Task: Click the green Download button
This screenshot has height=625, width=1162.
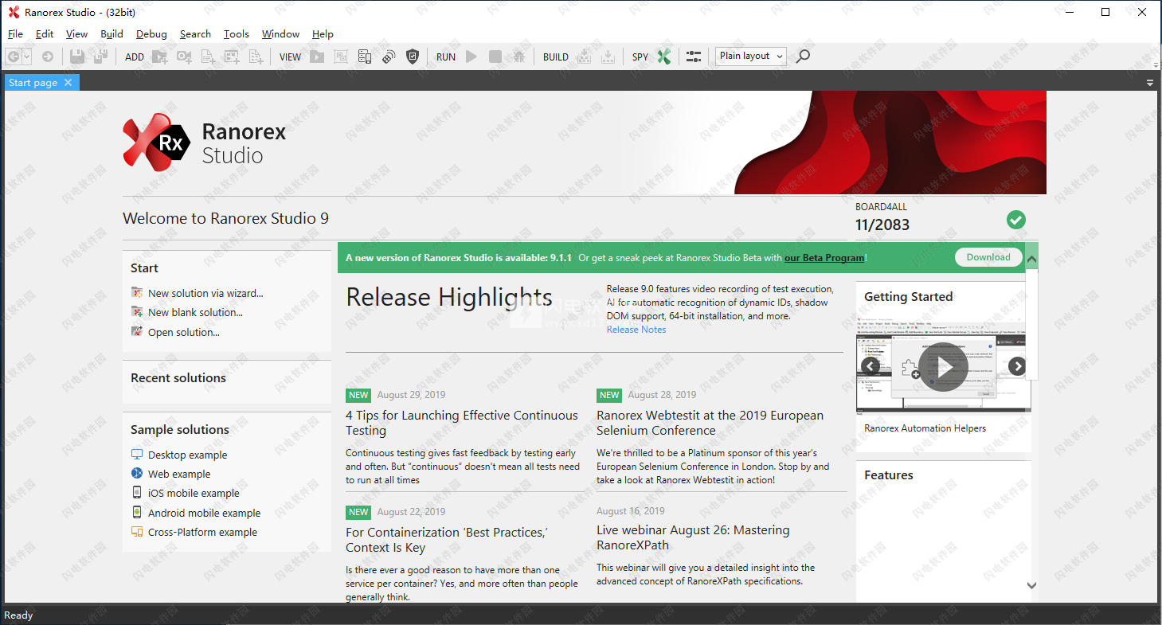Action: tap(988, 257)
